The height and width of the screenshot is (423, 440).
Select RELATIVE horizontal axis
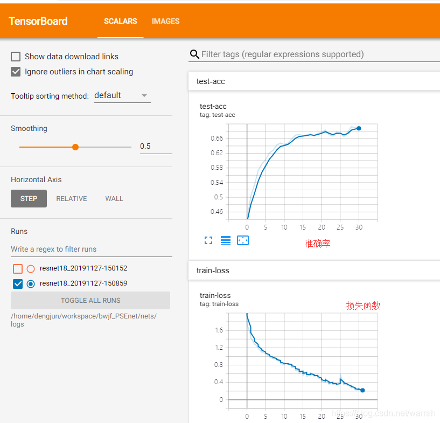tap(72, 198)
